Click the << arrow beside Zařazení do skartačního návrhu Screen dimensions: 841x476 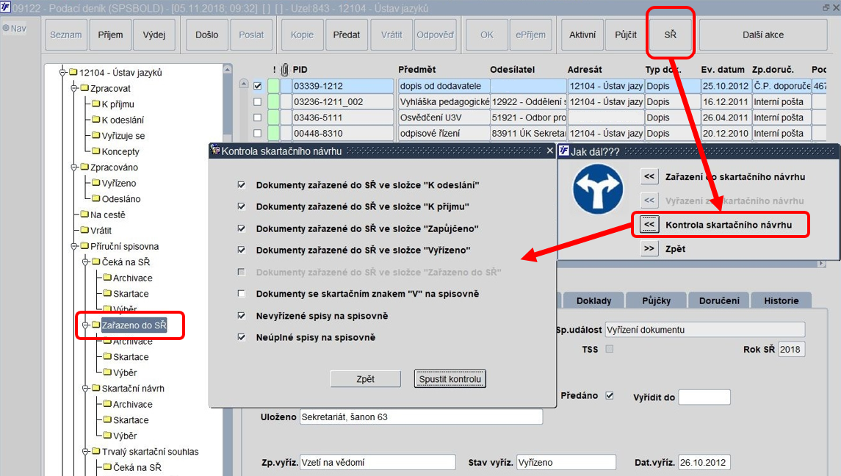(649, 176)
